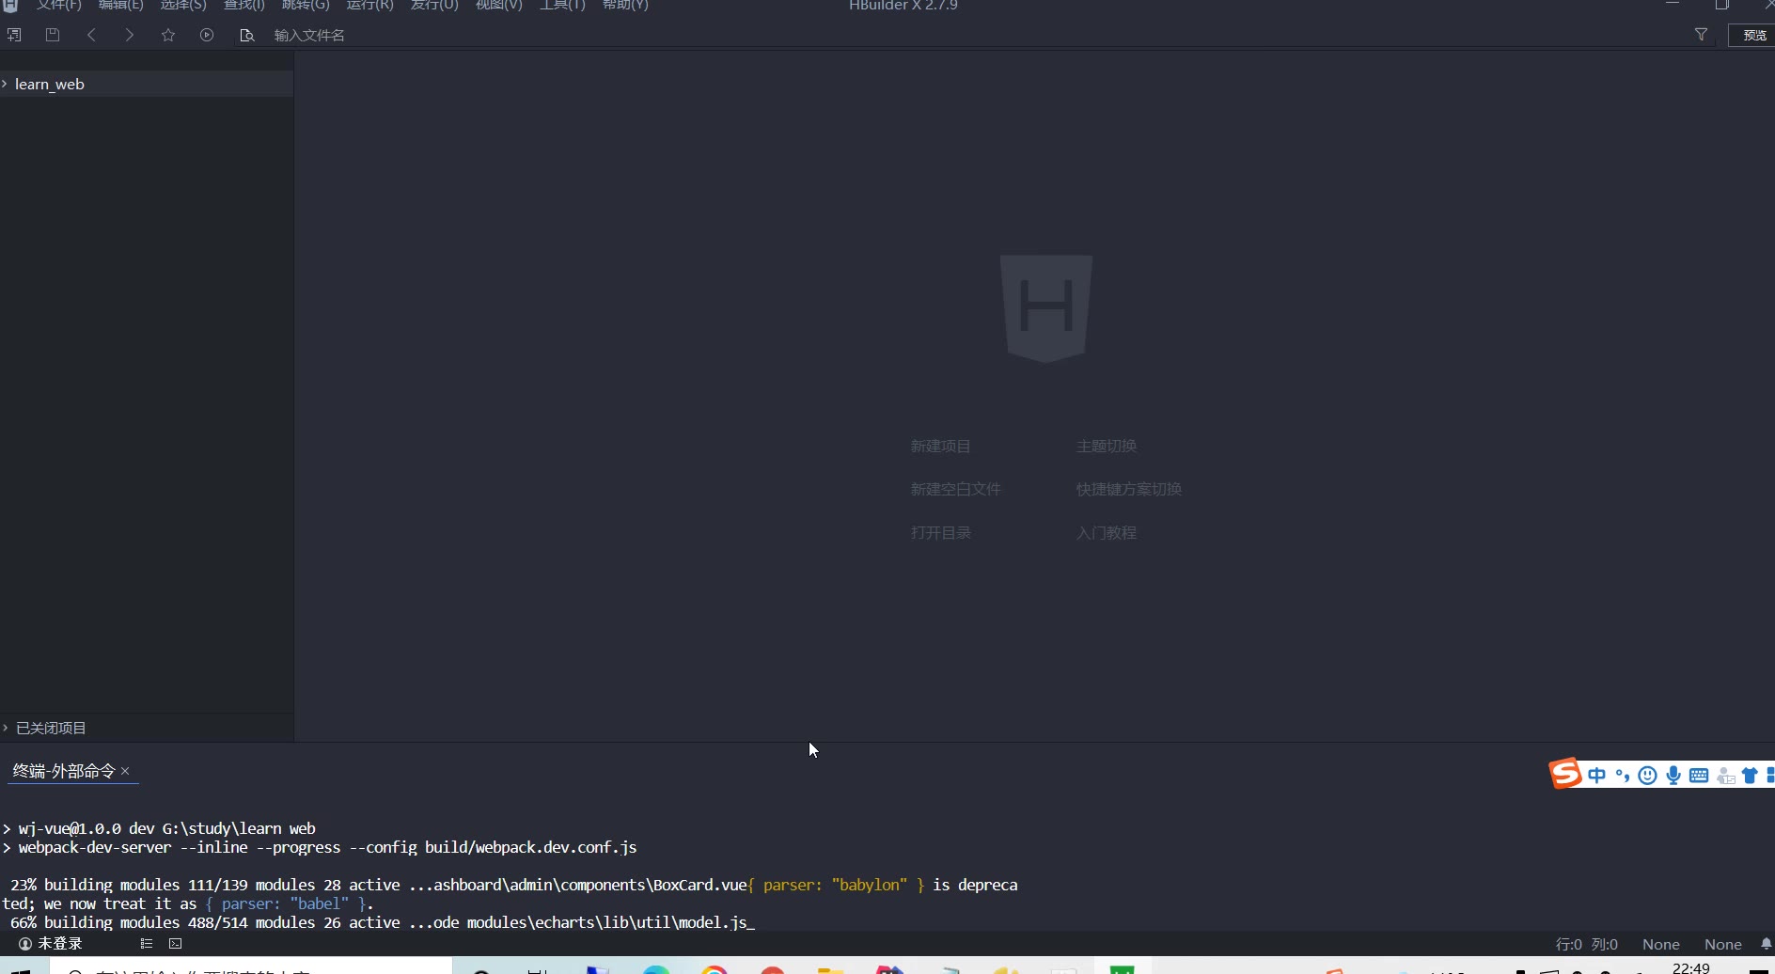
Task: Open the 工具(T) menu
Action: click(562, 5)
